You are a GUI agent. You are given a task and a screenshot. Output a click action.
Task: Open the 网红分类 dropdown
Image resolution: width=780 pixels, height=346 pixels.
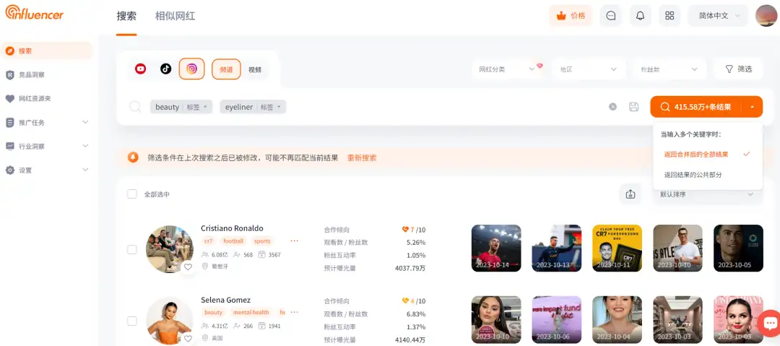pyautogui.click(x=508, y=69)
